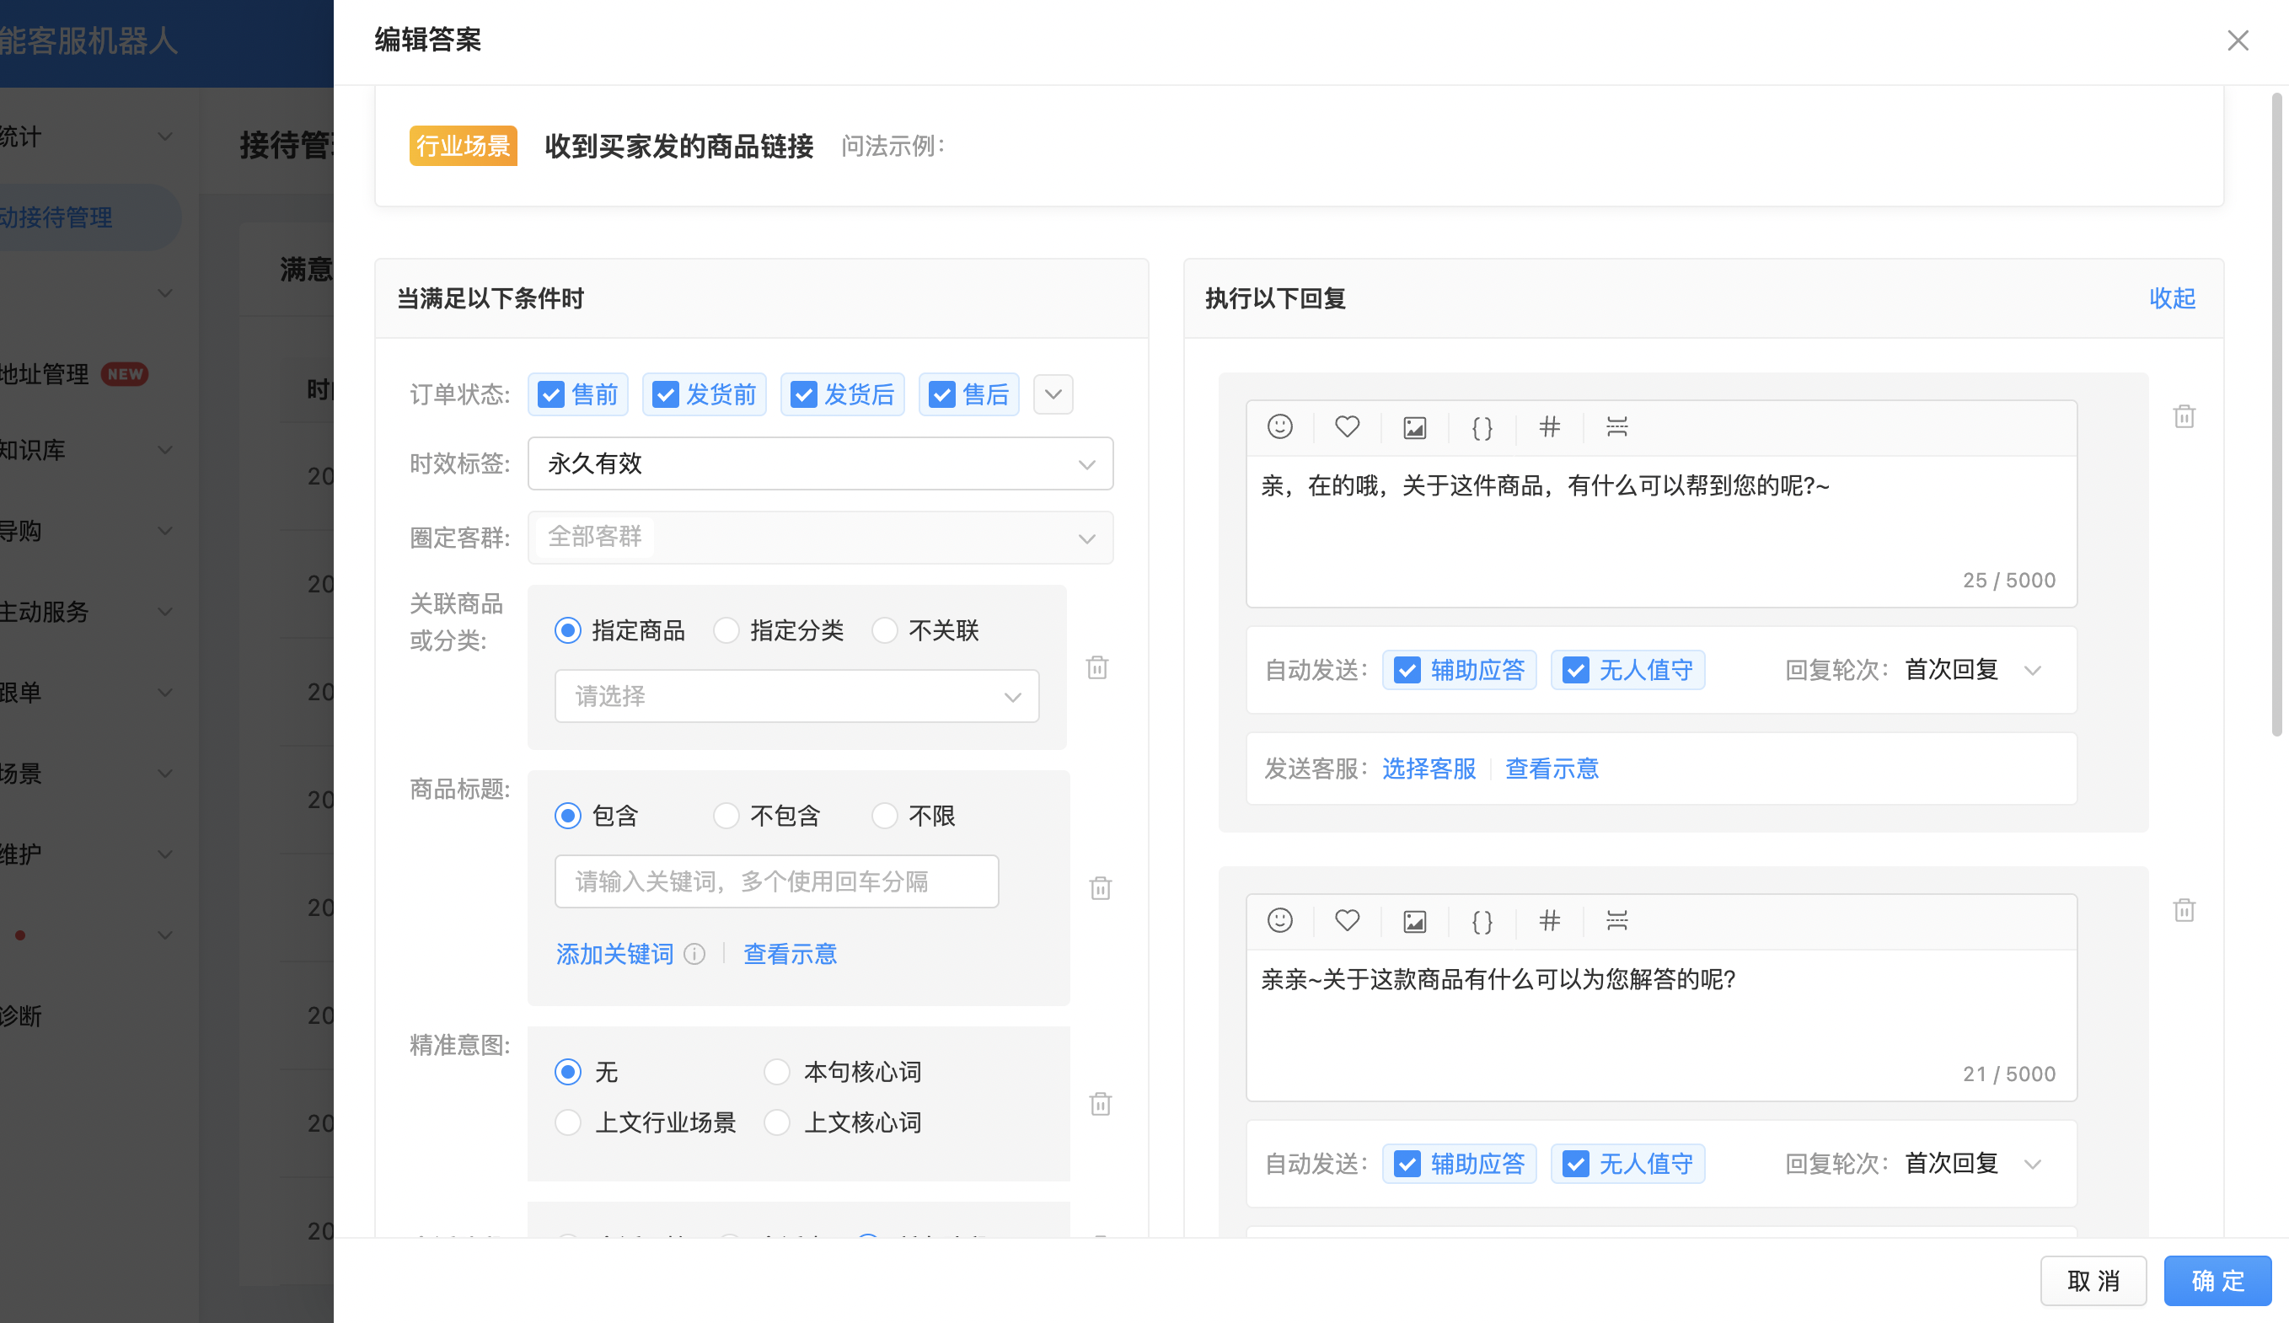This screenshot has height=1323, width=2289.
Task: Click the 确定 button
Action: (x=2217, y=1280)
